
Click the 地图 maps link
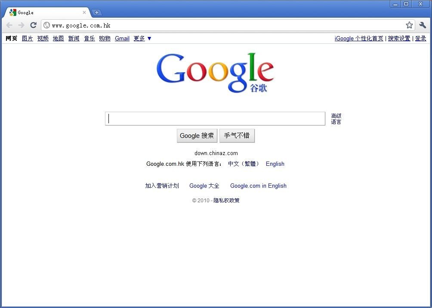click(x=58, y=38)
